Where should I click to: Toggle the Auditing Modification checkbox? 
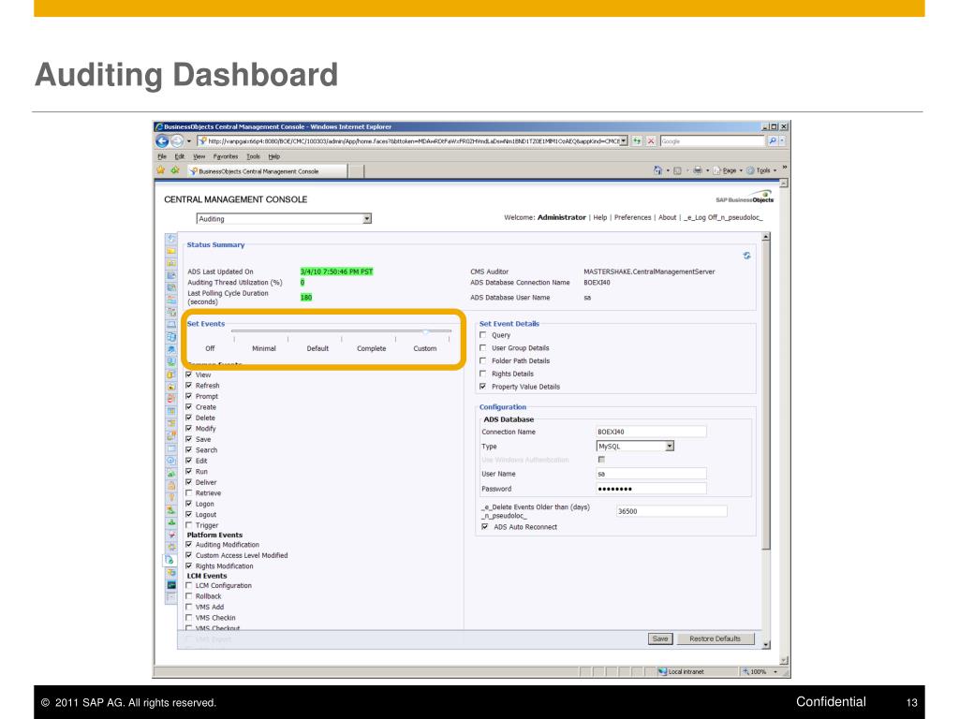(189, 544)
